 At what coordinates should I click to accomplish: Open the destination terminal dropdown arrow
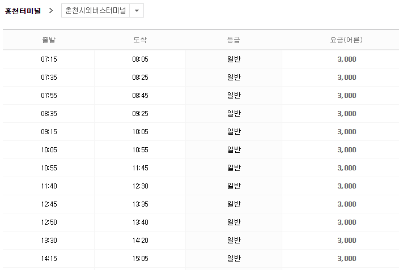(x=137, y=11)
